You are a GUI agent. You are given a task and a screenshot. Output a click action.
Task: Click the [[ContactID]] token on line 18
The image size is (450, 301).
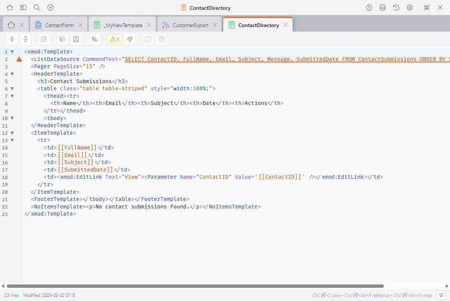tap(280, 177)
